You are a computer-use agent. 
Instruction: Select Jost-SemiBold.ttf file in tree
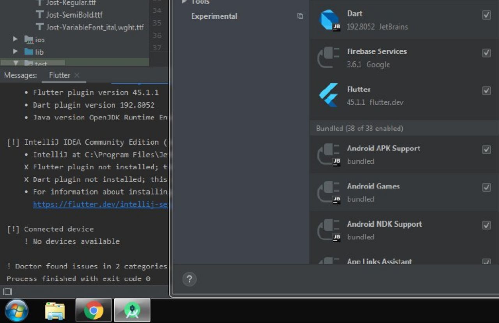(74, 15)
